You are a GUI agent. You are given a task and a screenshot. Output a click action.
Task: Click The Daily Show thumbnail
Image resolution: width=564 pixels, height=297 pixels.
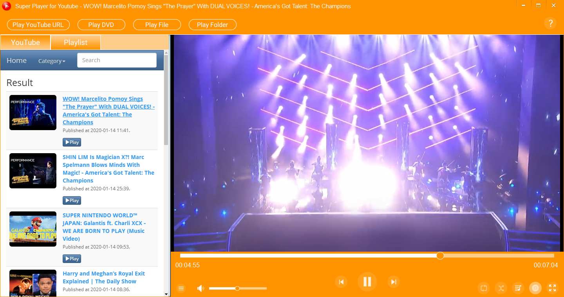click(x=33, y=283)
